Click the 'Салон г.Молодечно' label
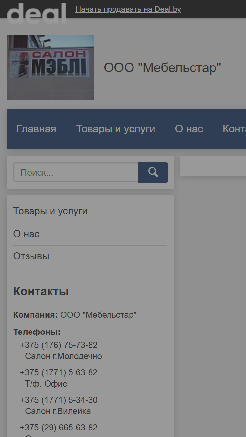 64,356
